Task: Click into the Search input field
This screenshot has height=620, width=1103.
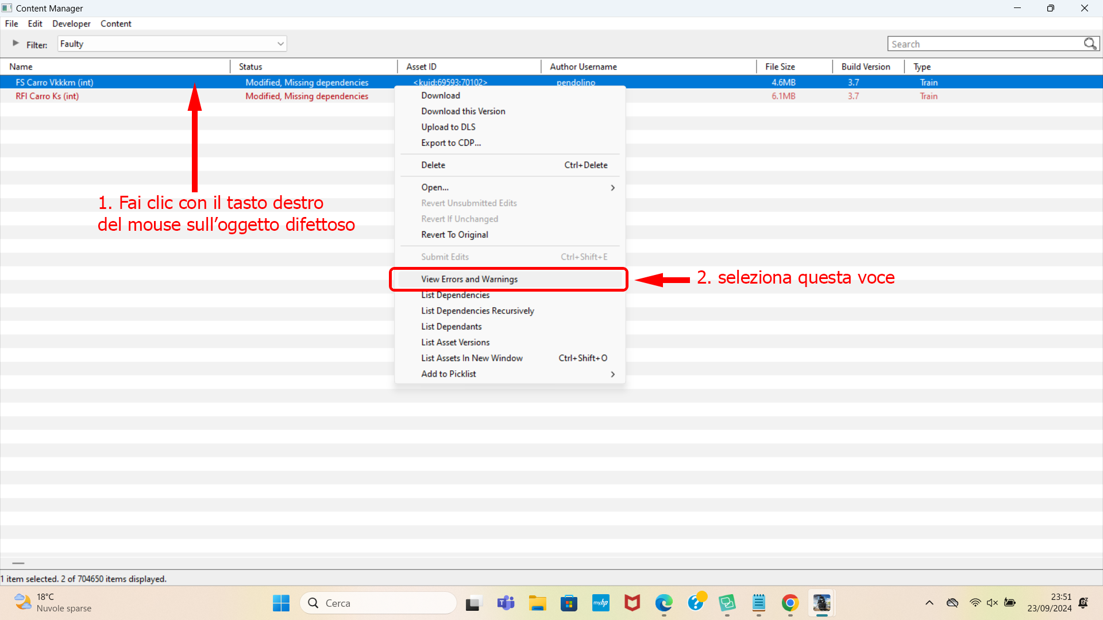Action: [985, 44]
